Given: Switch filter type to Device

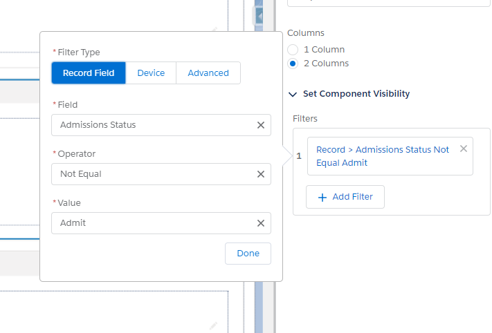Looking at the screenshot, I should [151, 73].
